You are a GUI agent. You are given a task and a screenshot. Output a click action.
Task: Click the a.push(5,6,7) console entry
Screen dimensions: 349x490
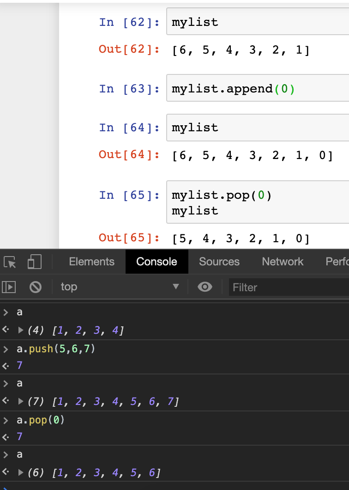pos(56,349)
